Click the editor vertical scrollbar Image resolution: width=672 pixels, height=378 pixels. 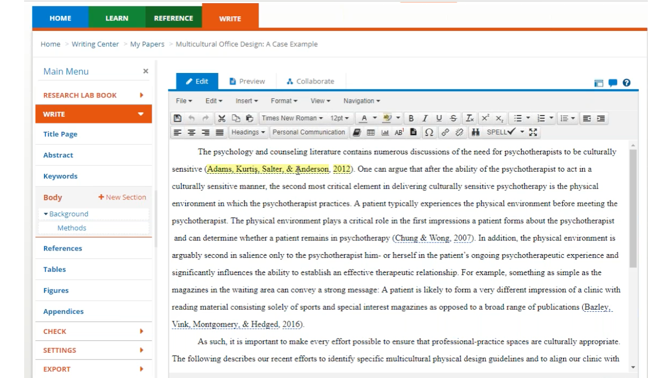(x=633, y=210)
